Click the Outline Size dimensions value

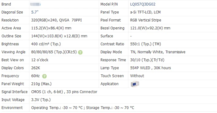tap(59, 36)
